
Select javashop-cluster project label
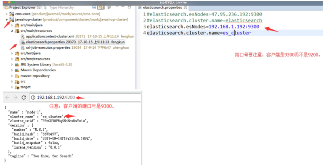pyautogui.click(x=29, y=19)
